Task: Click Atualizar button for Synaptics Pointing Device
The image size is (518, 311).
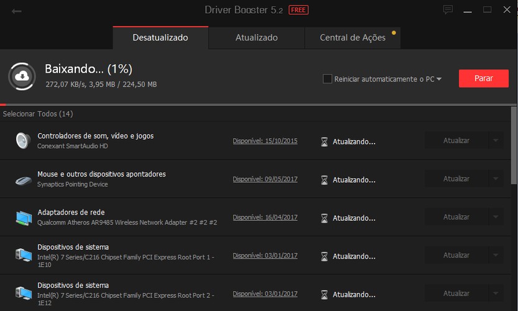Action: [456, 179]
